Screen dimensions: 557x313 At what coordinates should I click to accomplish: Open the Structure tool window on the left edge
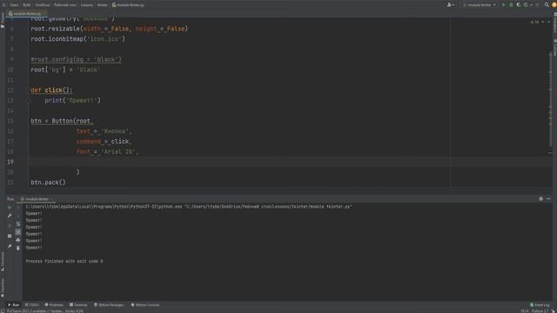[3, 261]
